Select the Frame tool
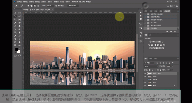192x103 pixels. (19, 19)
